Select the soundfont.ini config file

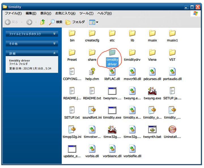pyautogui.click(x=92, y=113)
